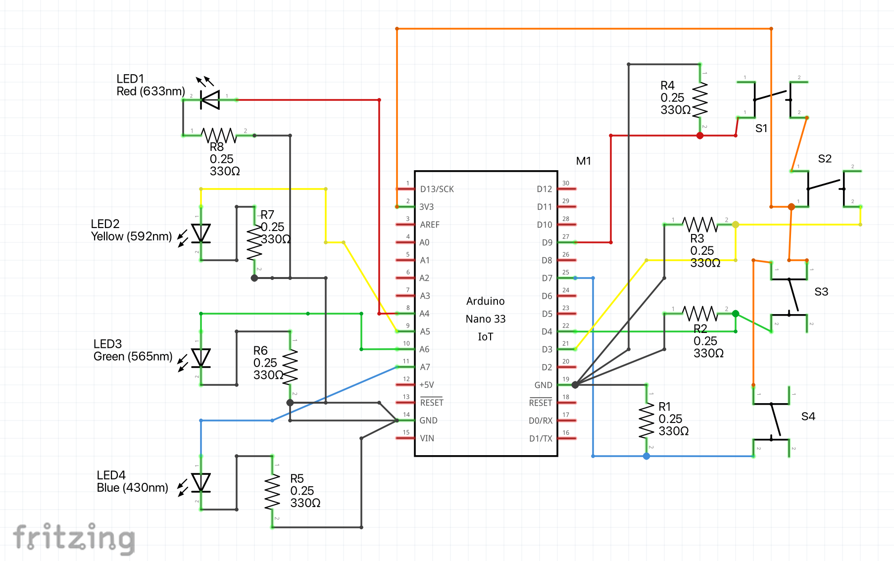
Task: Click the S1 switch label
Action: (x=761, y=129)
